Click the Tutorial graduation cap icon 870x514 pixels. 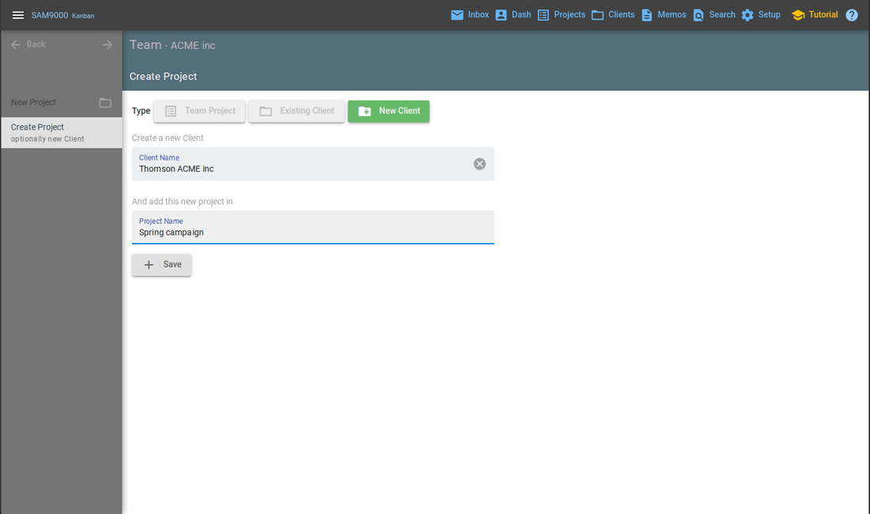798,15
